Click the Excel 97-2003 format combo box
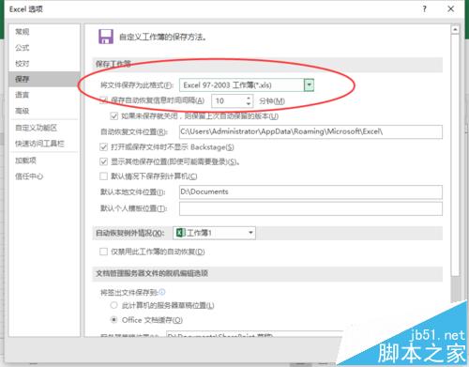The height and width of the screenshot is (367, 469). click(x=247, y=84)
